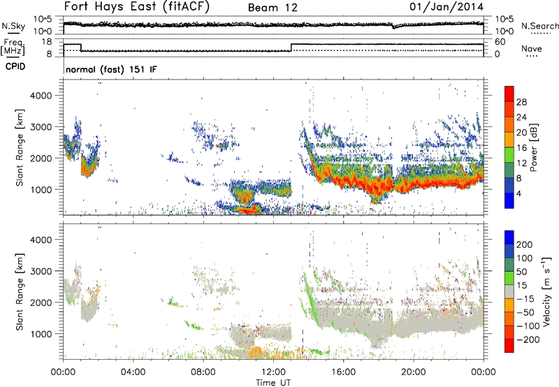Click the 'Nave' legend label
This screenshot has height=387, width=559.
[x=532, y=48]
